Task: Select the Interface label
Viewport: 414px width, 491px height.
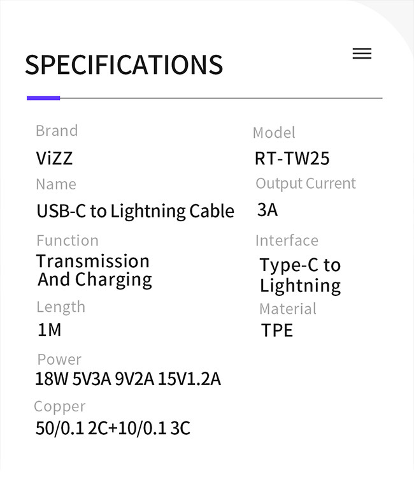Action: tap(287, 240)
